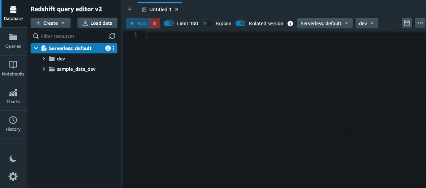Switch theme with the moon icon
This screenshot has height=188, width=426.
tap(13, 159)
